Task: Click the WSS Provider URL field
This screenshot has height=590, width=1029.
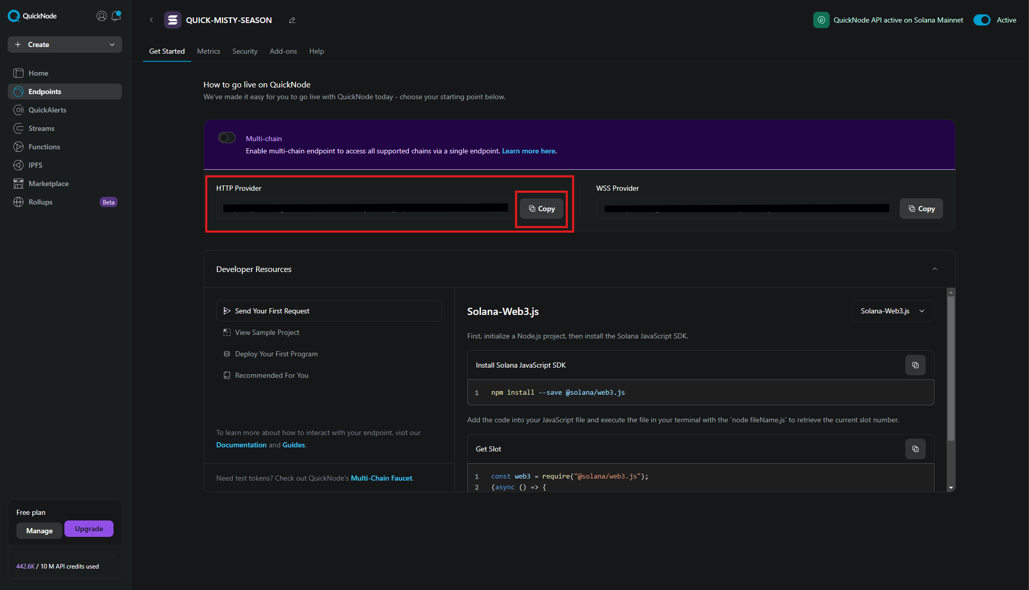Action: coord(746,209)
